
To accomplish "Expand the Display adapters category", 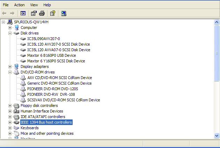I will point(10,67).
